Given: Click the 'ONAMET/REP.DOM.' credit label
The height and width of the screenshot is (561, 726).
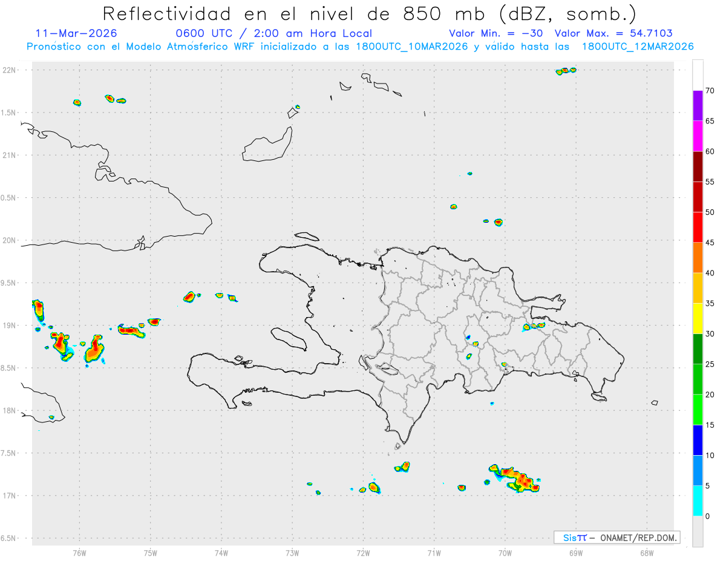Looking at the screenshot, I should [638, 537].
